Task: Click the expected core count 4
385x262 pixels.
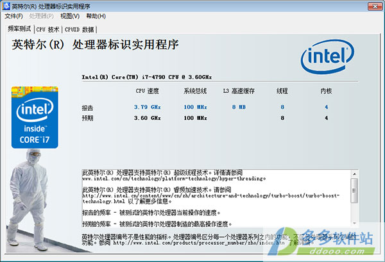Action: coord(327,118)
